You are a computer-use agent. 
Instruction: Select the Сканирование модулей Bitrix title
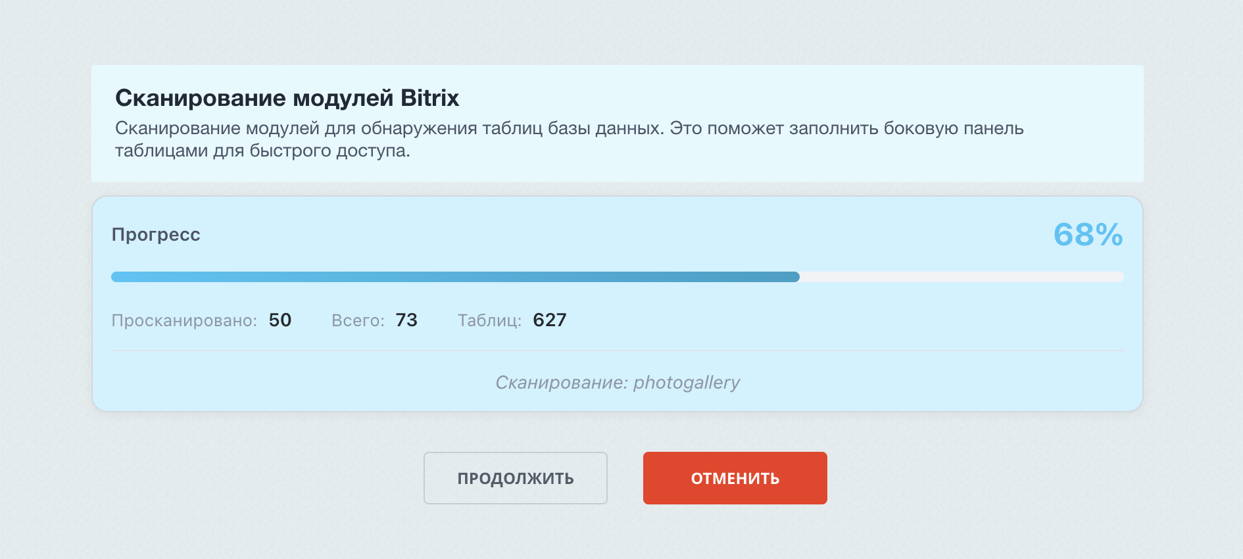coord(287,97)
